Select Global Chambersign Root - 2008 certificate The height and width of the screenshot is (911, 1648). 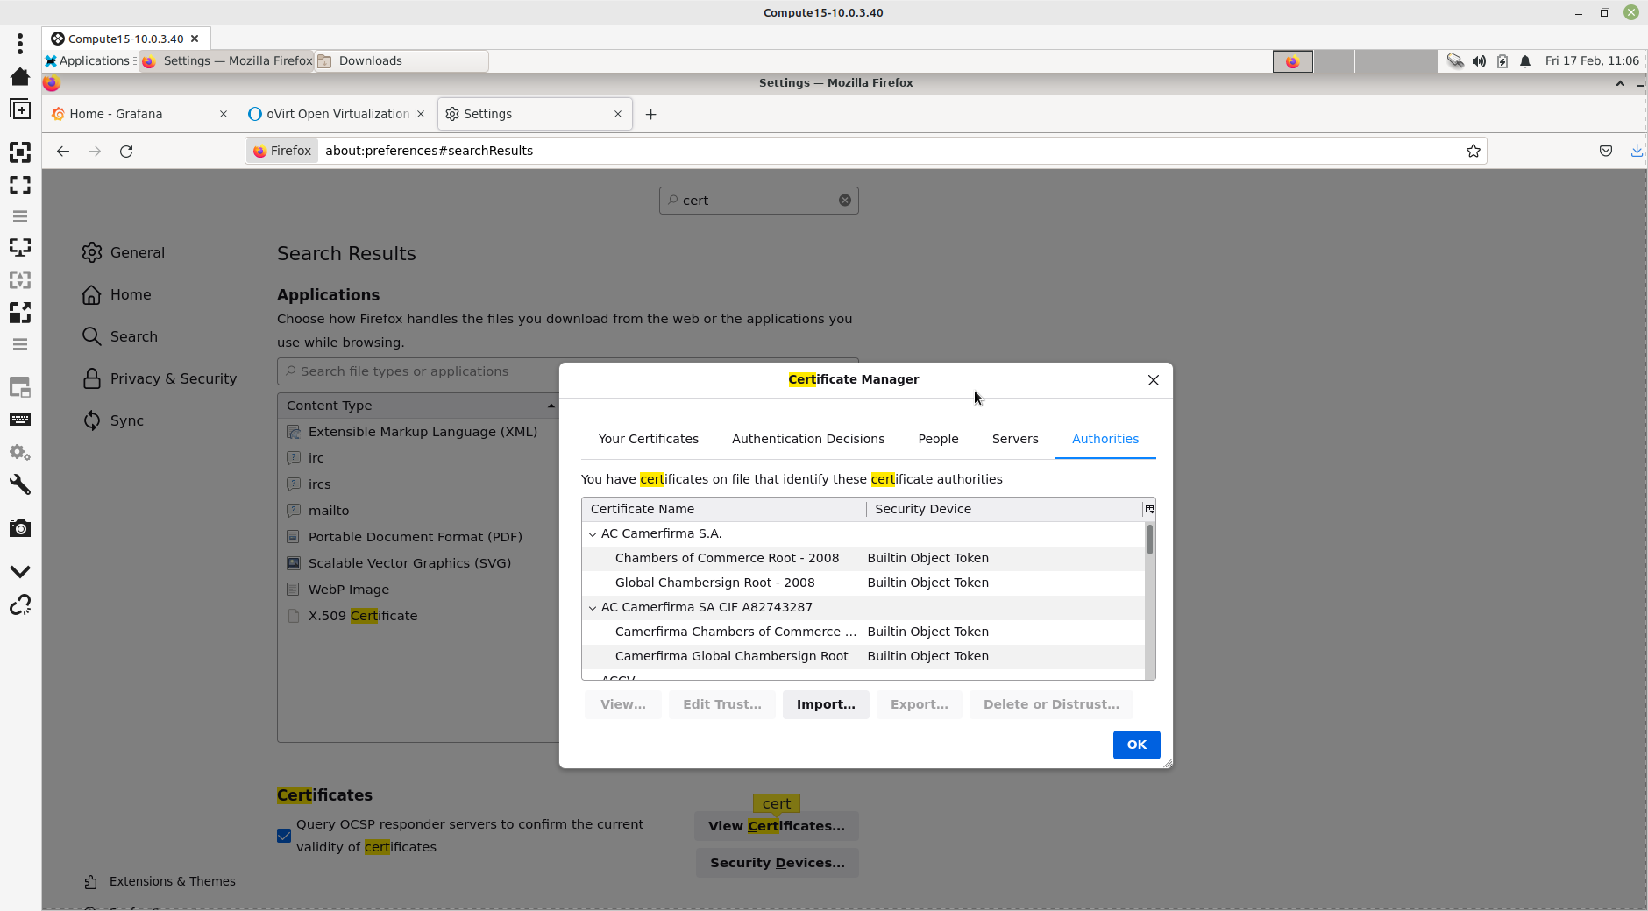(x=714, y=583)
